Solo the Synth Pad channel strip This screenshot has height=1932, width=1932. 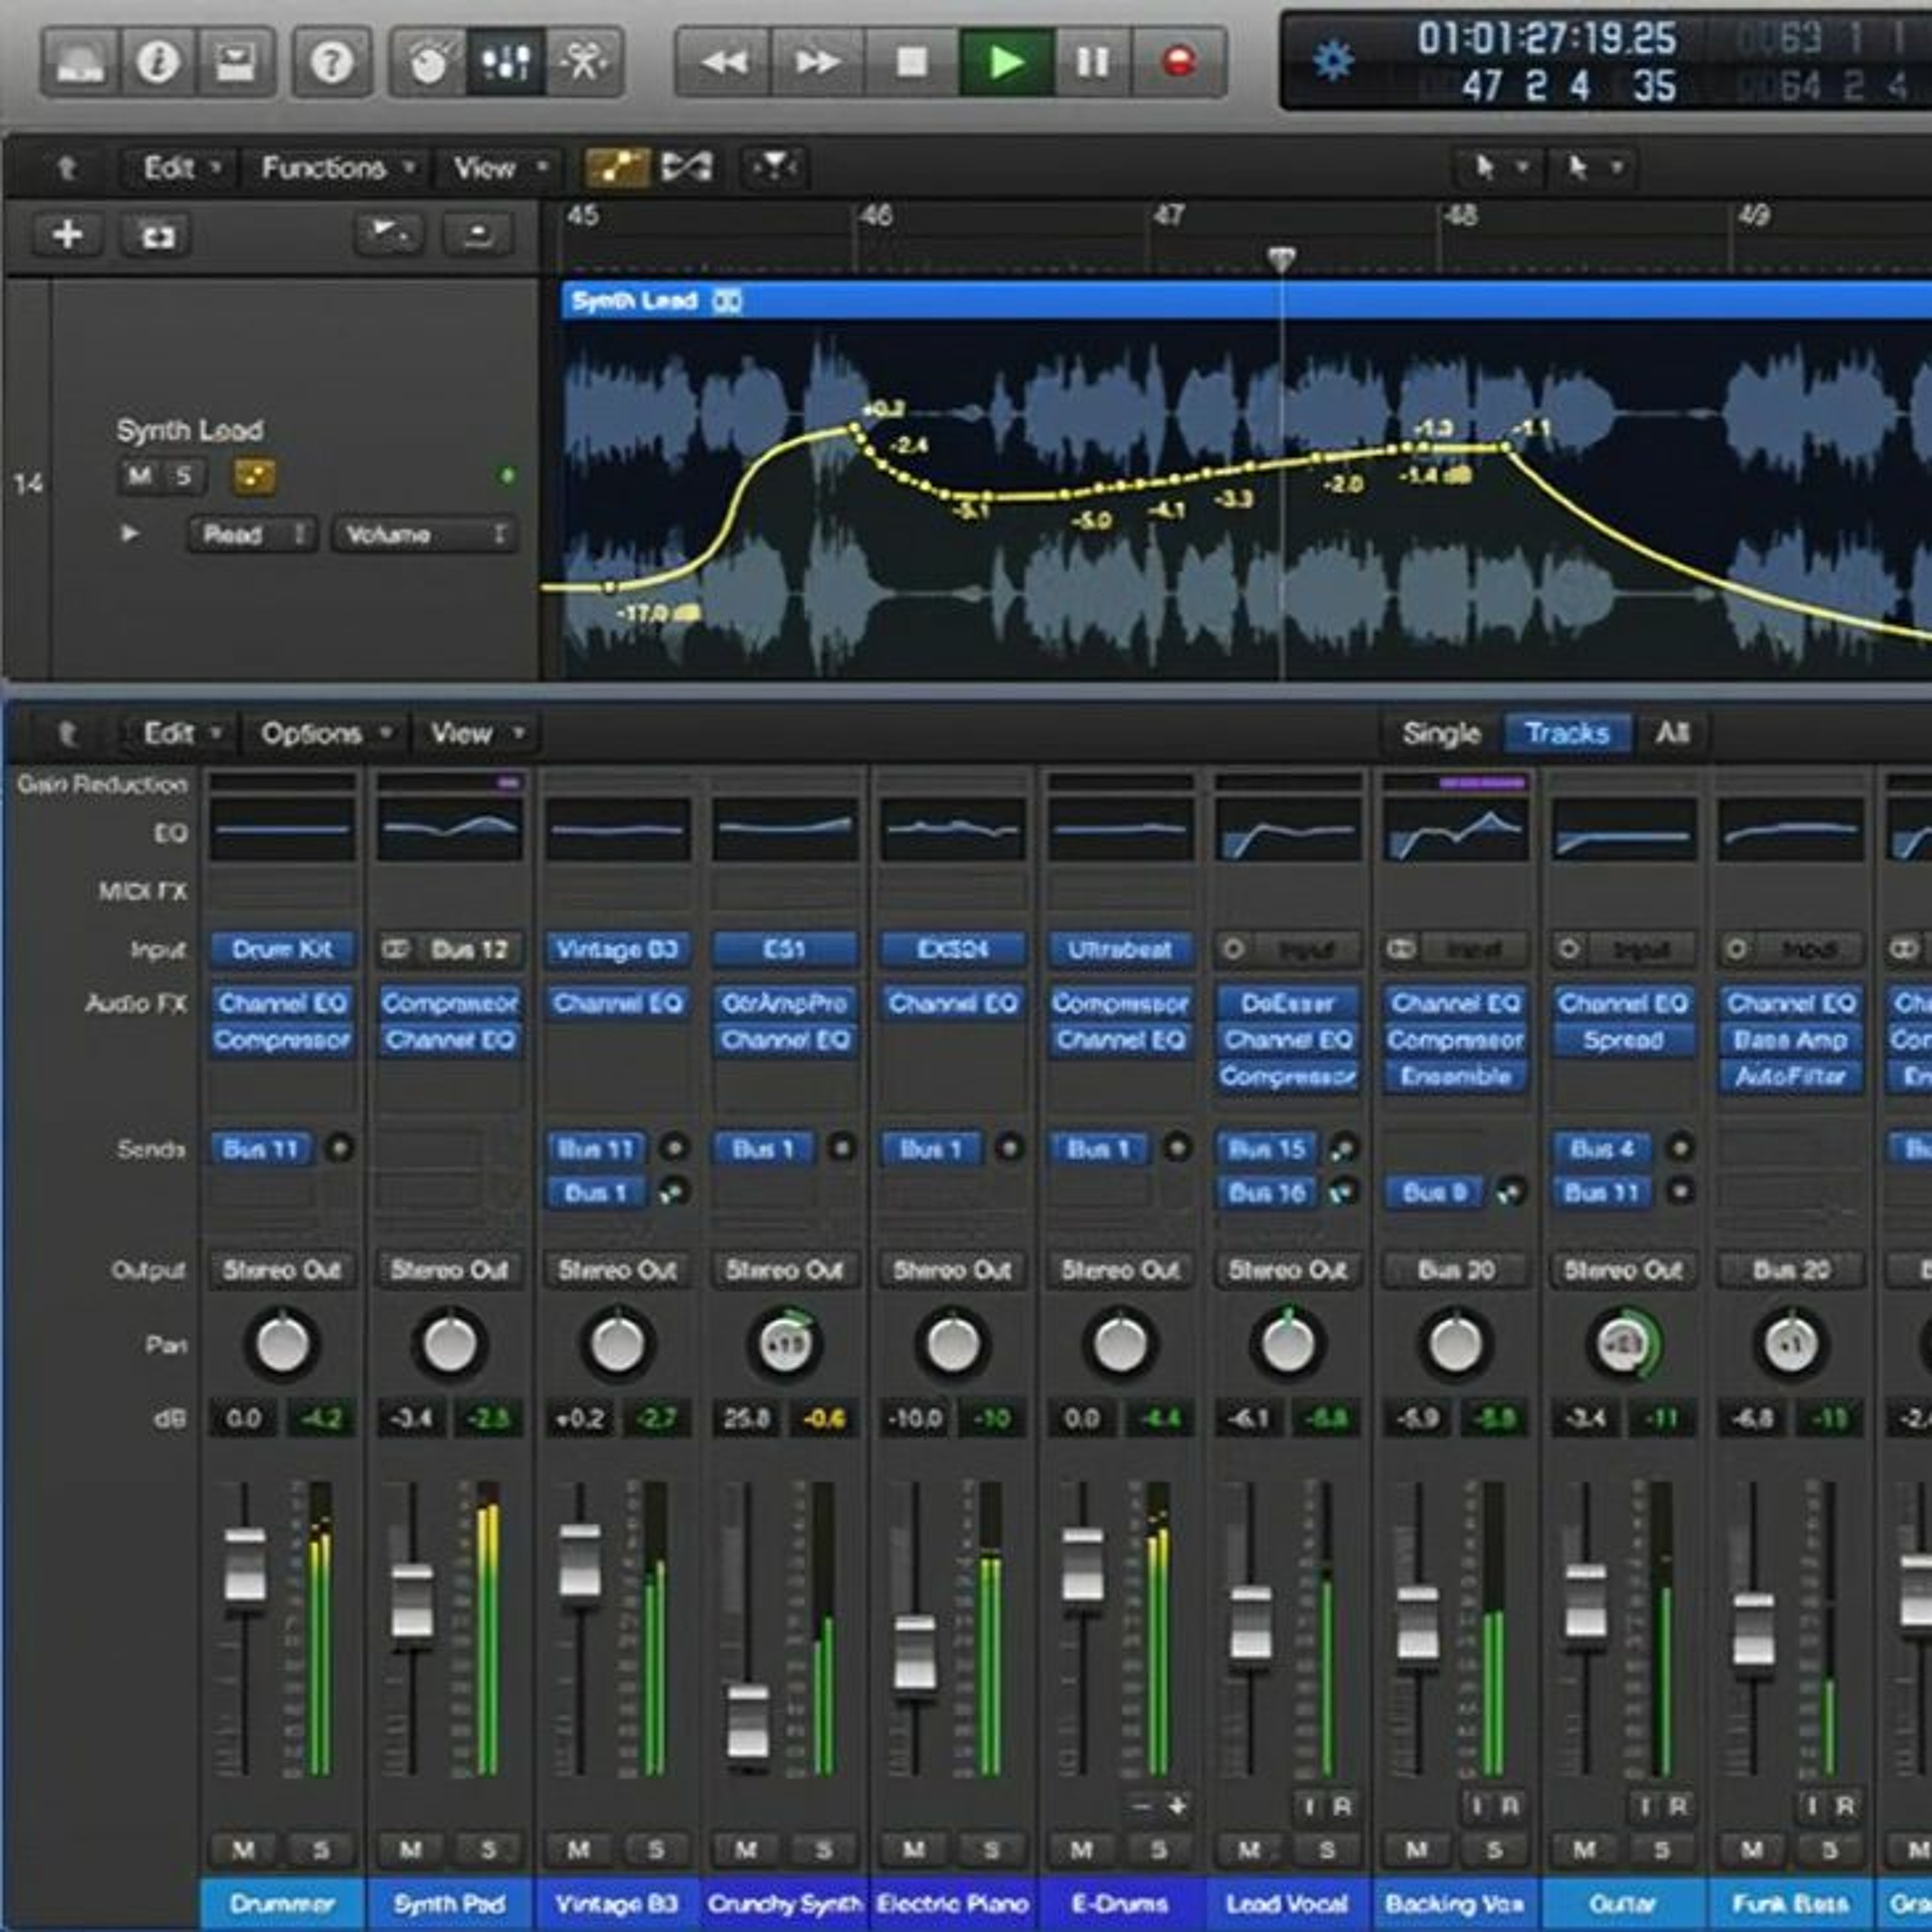click(488, 1850)
